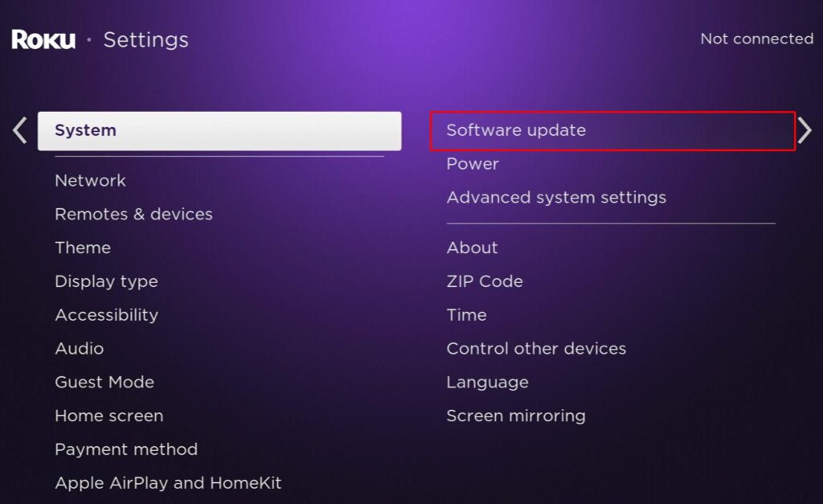This screenshot has width=823, height=504.
Task: Go to Accessibility settings
Action: coord(107,315)
